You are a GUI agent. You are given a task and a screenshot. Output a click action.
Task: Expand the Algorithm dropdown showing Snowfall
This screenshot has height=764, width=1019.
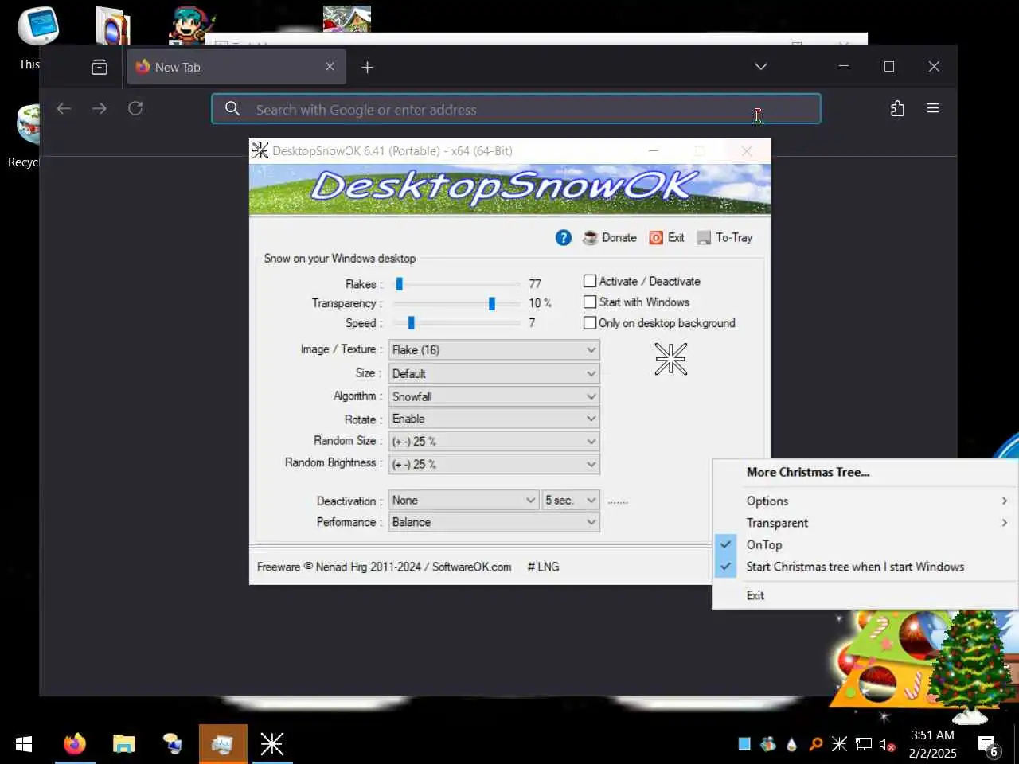[494, 396]
